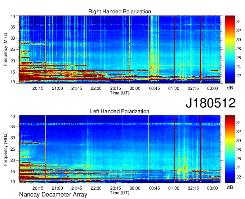Viewport: 245px width, 199px height.
Task: Click the Left Handed polarization spectrogram
Action: point(120,149)
